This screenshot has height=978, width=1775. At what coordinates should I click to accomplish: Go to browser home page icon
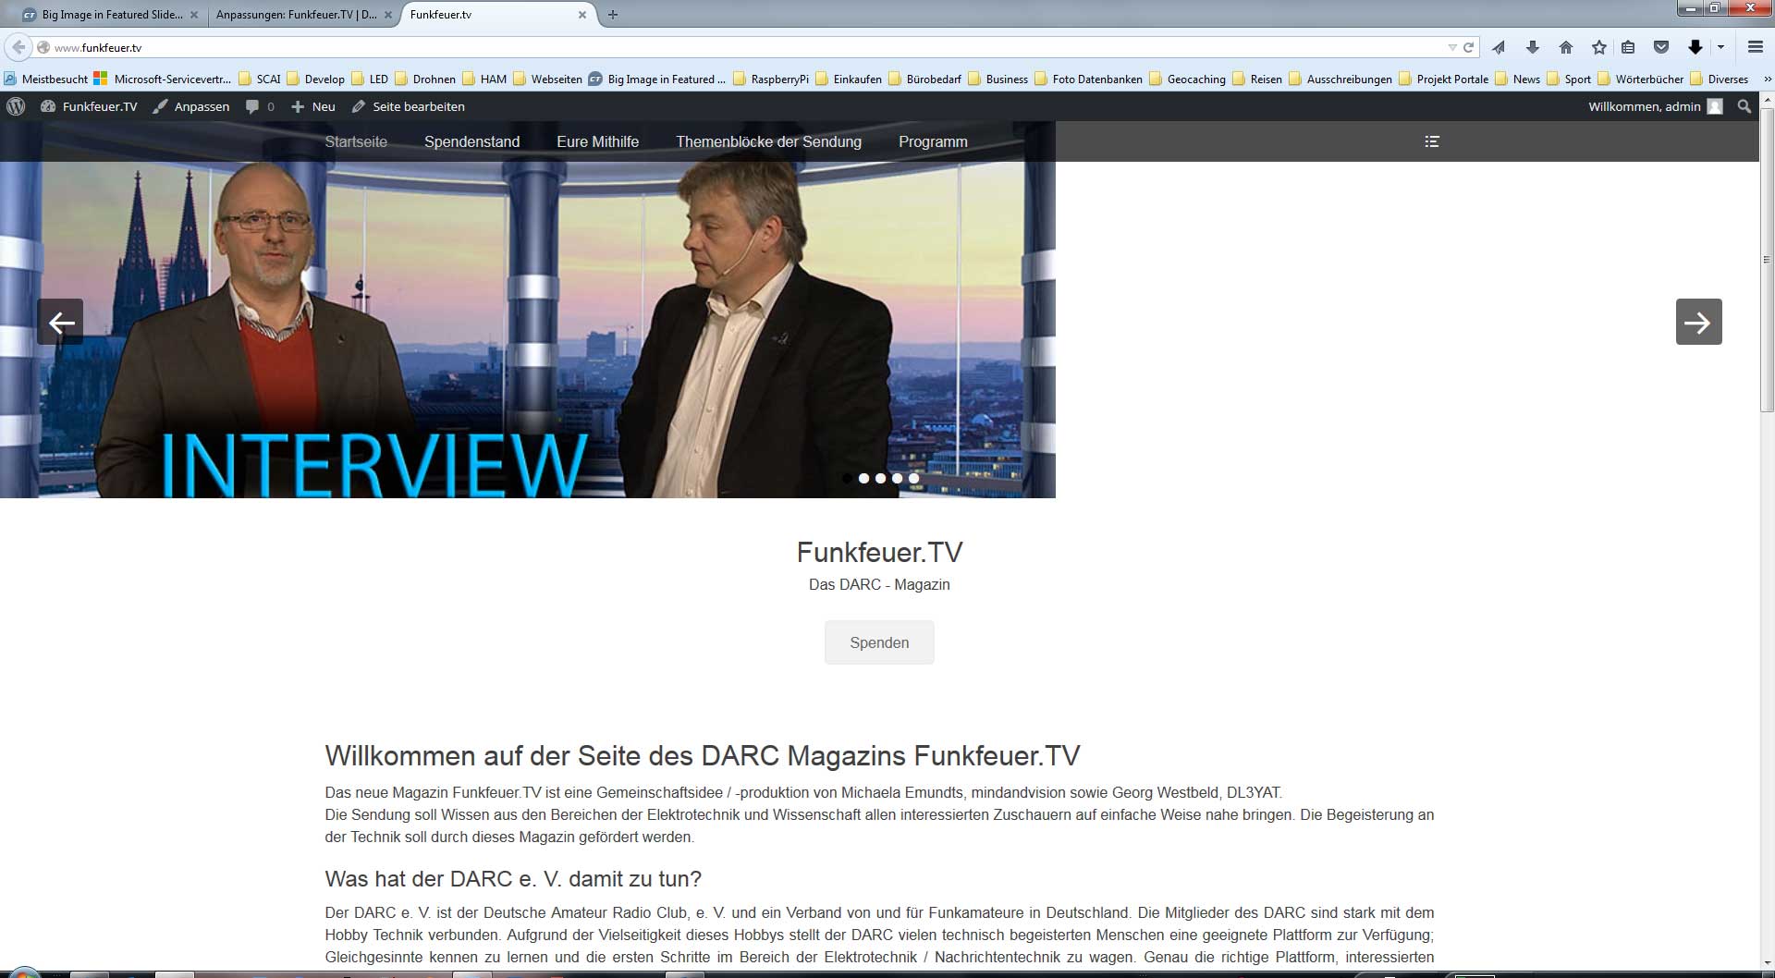(1565, 47)
